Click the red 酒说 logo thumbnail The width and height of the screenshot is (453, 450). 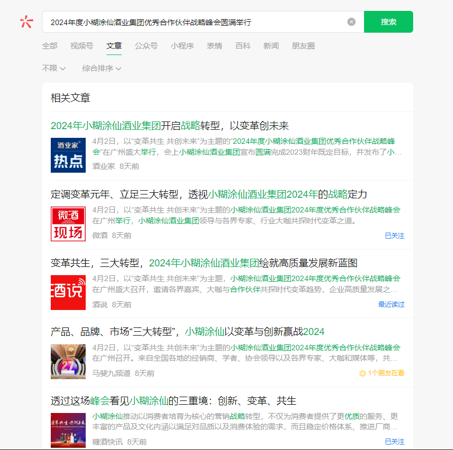(68, 293)
